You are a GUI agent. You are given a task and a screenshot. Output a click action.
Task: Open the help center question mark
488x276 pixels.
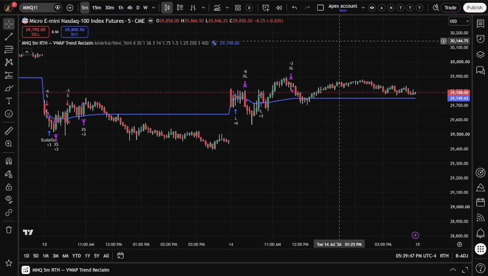tap(480, 268)
